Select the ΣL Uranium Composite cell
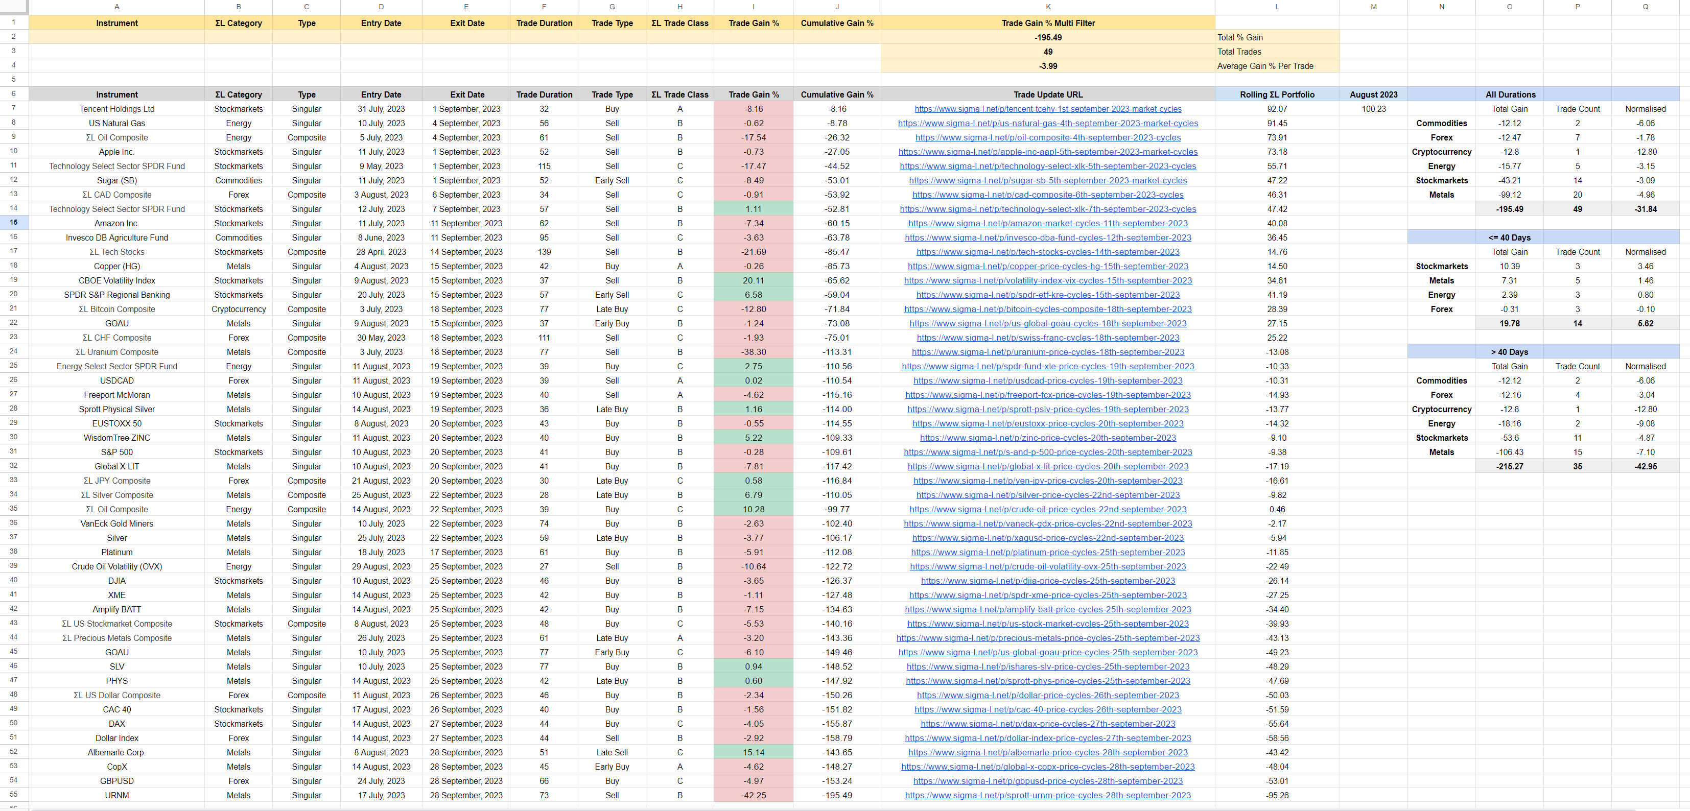The height and width of the screenshot is (811, 1690). coord(117,352)
